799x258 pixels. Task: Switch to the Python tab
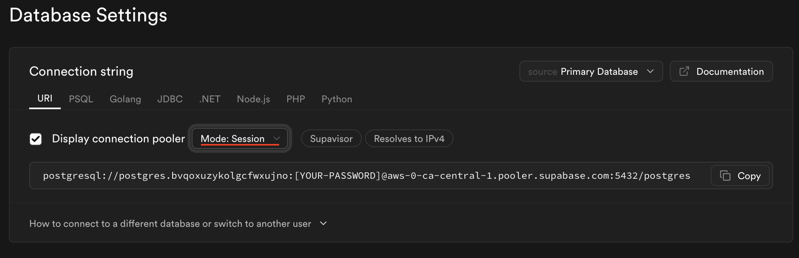click(337, 99)
